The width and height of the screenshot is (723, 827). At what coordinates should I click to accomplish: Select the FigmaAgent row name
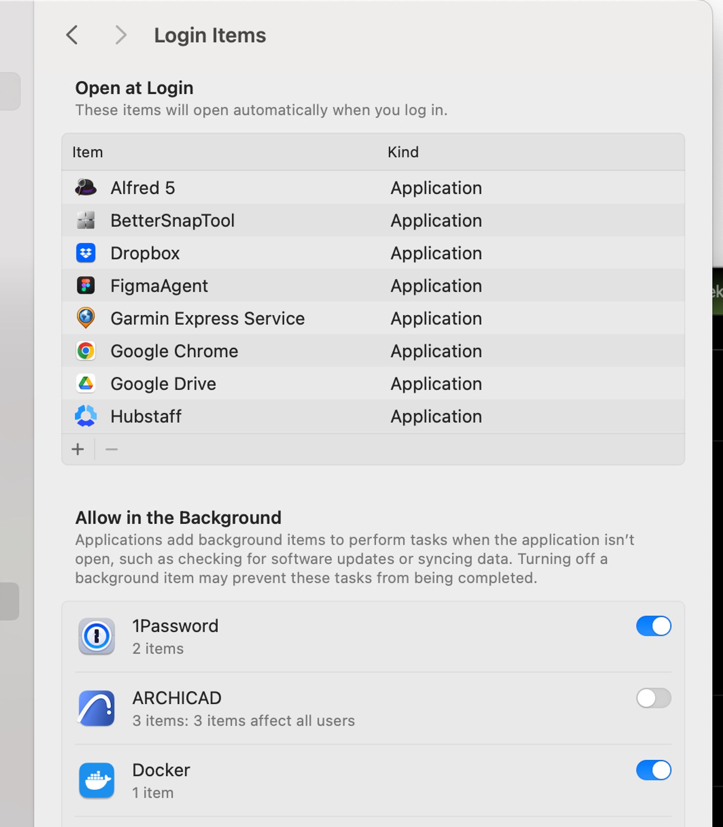click(159, 286)
